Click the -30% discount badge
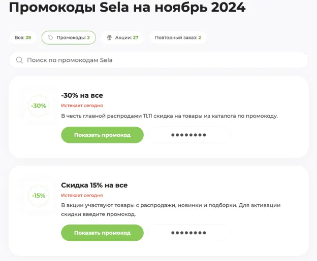Screen dimensions: 317x261 coord(39,106)
